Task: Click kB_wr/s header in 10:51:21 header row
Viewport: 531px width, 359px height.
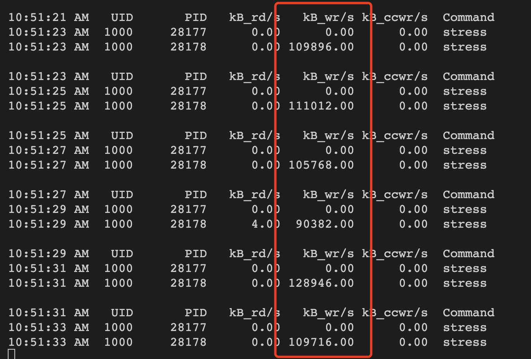Action: coord(328,17)
